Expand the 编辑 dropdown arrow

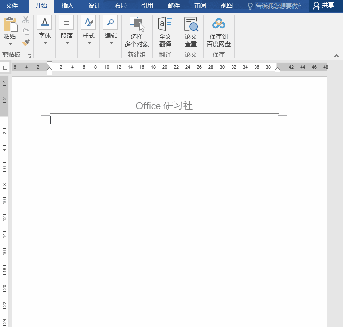click(111, 43)
